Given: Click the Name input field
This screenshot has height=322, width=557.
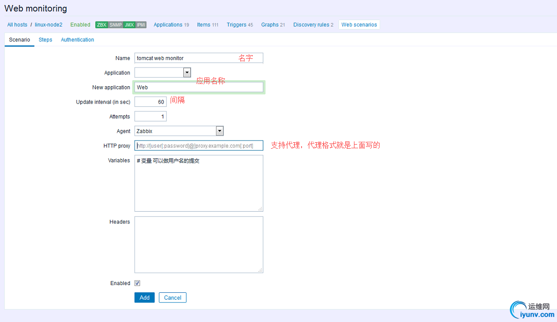Looking at the screenshot, I should coord(199,58).
